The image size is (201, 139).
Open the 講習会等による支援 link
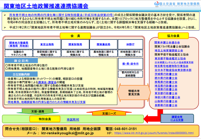tap(177, 118)
